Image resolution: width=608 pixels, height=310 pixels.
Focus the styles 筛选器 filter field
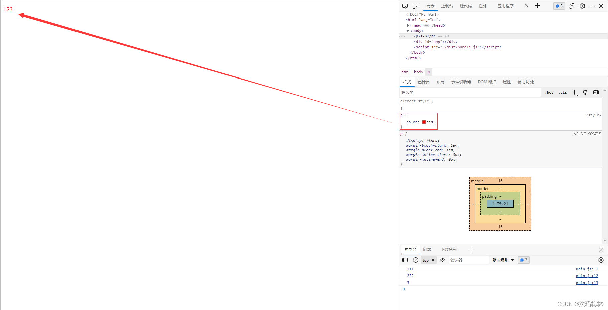pyautogui.click(x=469, y=92)
